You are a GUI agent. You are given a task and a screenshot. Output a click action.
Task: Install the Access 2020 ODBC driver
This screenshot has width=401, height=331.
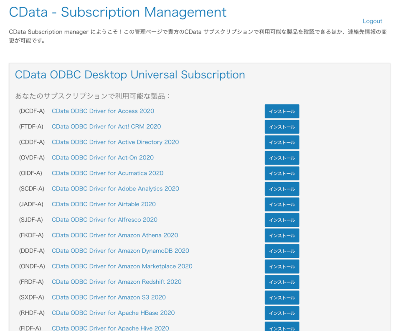click(x=282, y=111)
